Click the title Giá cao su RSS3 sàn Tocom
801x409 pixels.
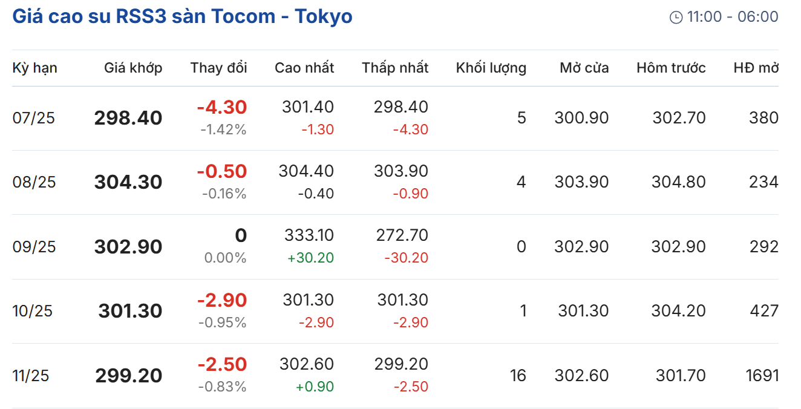pyautogui.click(x=182, y=16)
